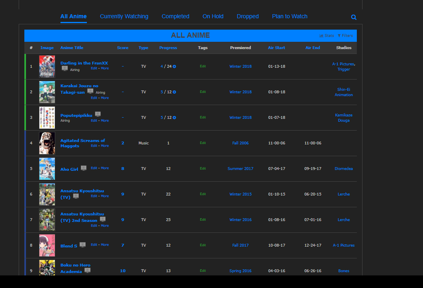Click the video icon next to Aho Girl
This screenshot has width=423, height=288.
[84, 168]
